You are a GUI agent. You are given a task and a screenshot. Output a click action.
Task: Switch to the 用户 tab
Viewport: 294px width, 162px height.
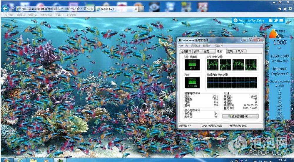point(241,52)
